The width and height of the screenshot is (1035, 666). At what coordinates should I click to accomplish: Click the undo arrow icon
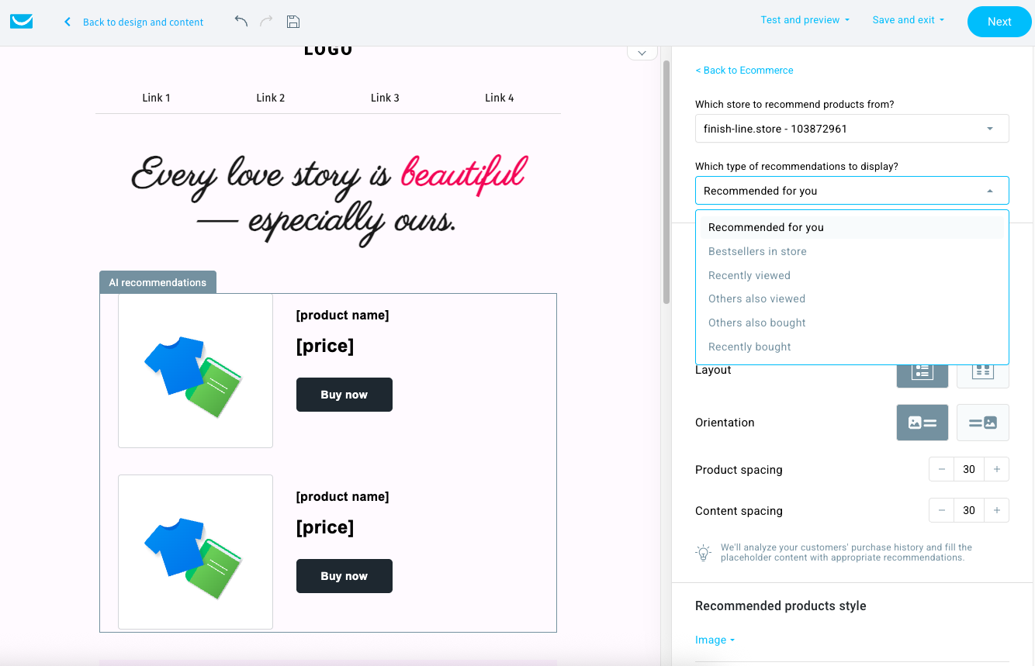241,22
